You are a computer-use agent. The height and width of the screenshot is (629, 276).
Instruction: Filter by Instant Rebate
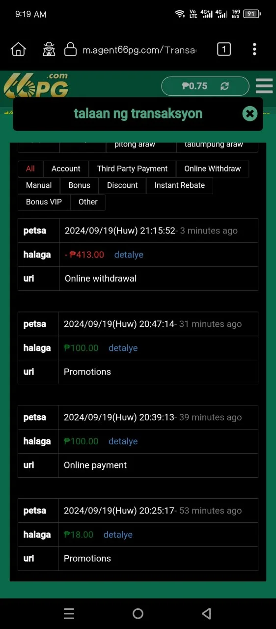pos(180,185)
